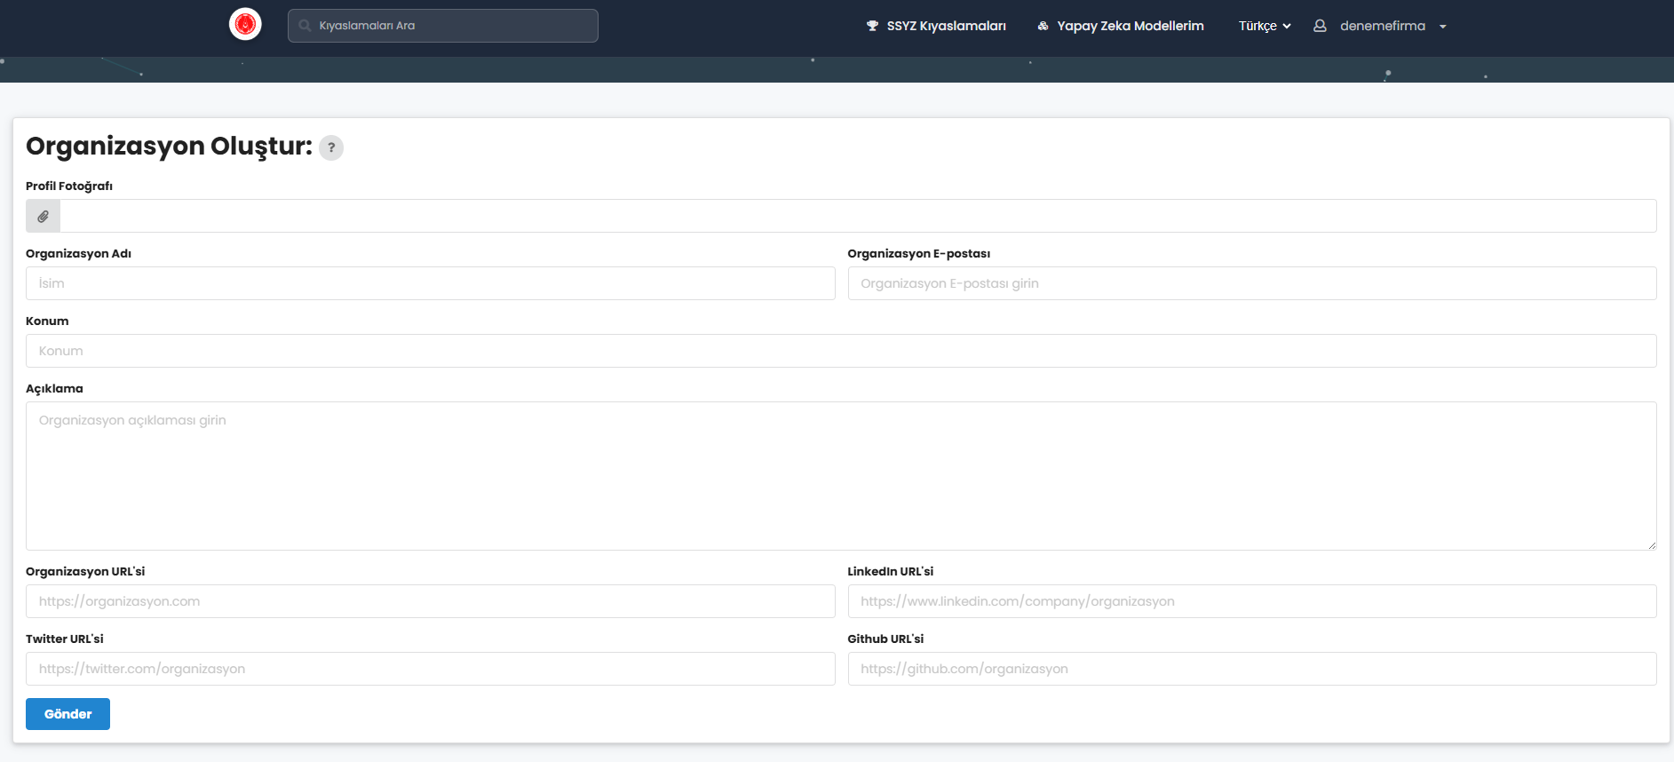Screen dimensions: 1674x762
Task: Click the icon beside Yapay Zeka Modellerim
Action: click(1043, 26)
